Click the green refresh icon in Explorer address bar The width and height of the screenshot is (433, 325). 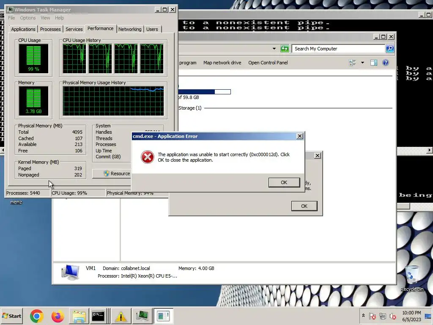[285, 49]
